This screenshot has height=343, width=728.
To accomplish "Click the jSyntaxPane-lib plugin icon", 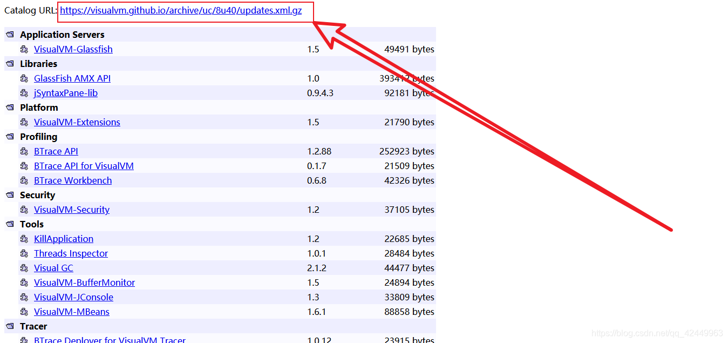I will click(24, 93).
